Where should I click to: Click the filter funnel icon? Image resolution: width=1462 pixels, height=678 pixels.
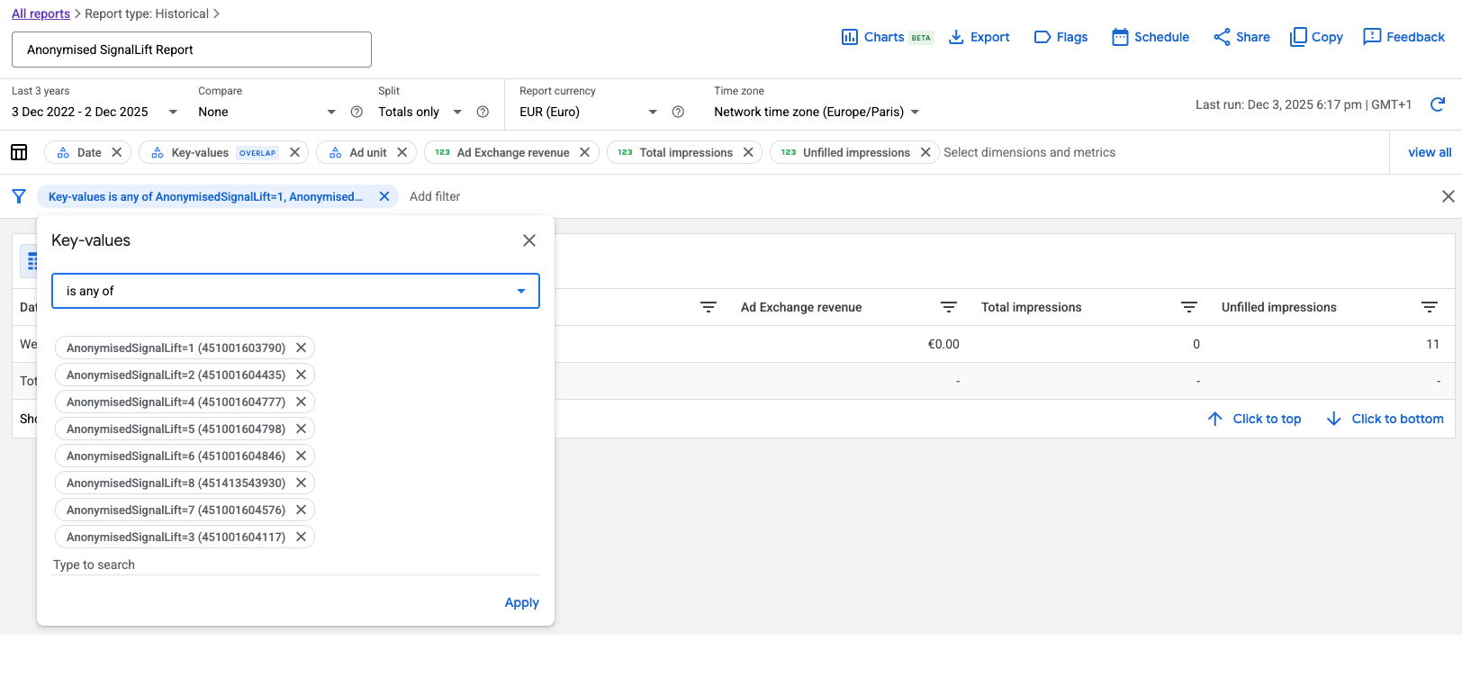tap(19, 196)
